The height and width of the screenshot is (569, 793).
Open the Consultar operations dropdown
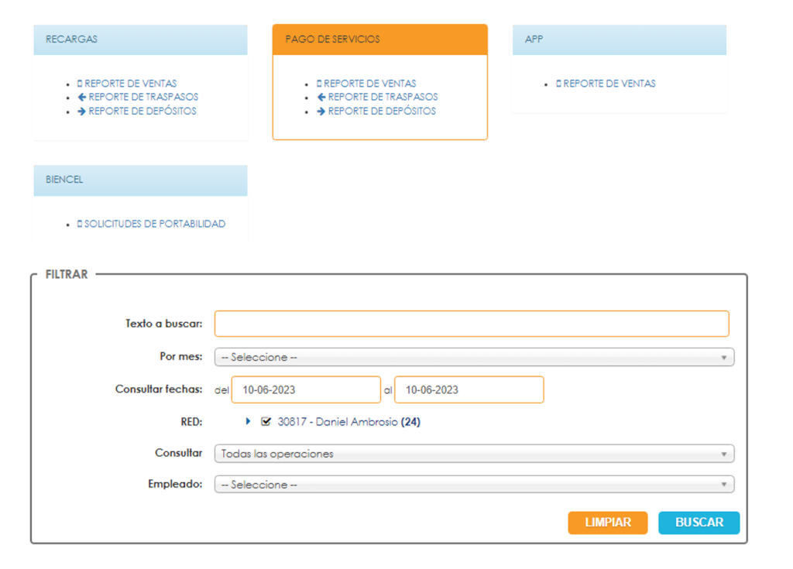point(474,454)
